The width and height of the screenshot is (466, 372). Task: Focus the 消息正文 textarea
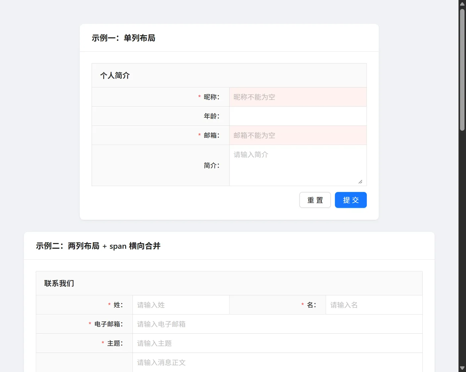click(278, 363)
